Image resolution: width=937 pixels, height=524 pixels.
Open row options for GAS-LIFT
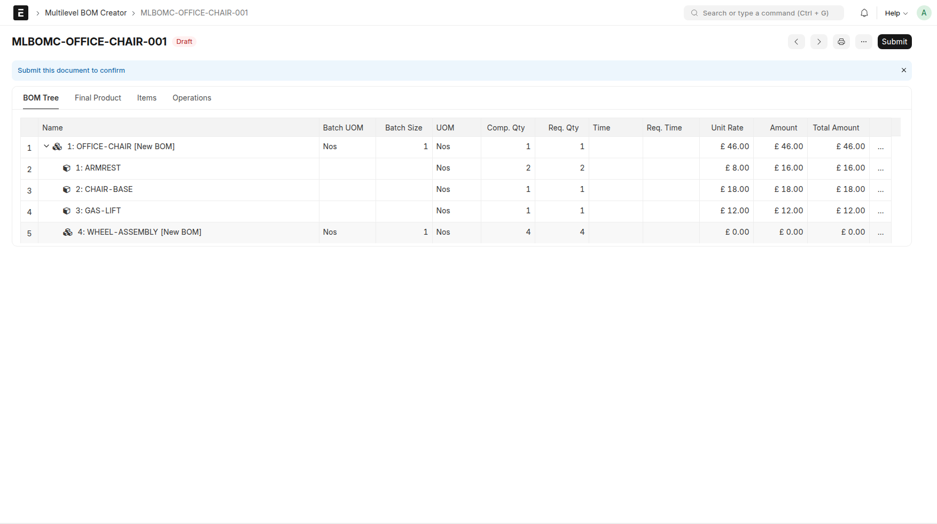(880, 211)
